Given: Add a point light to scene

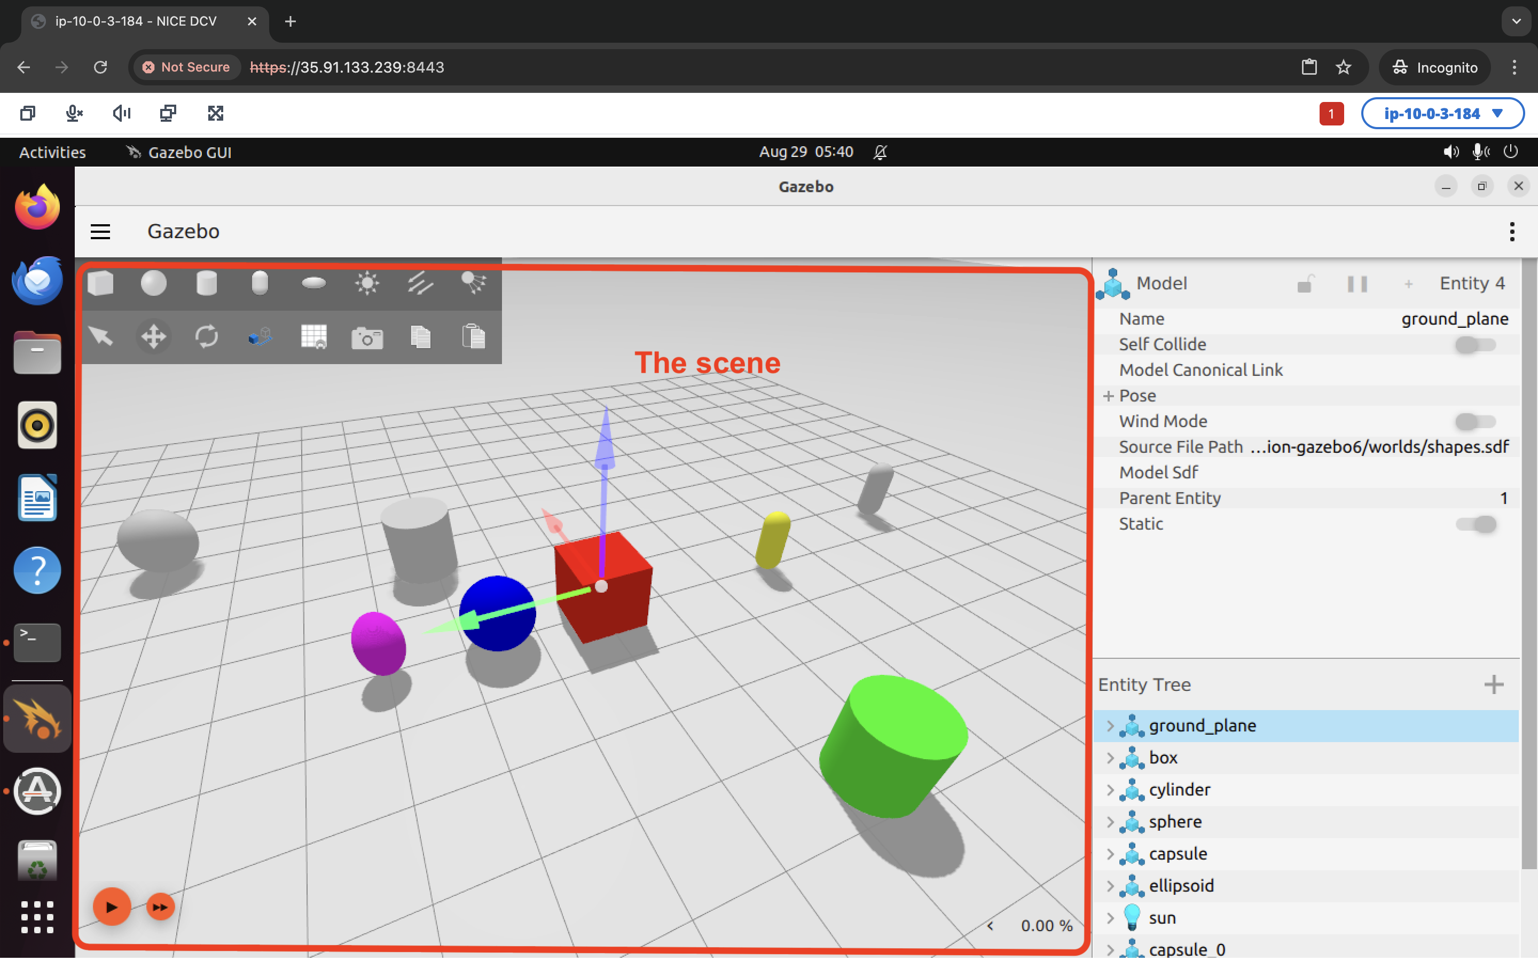Looking at the screenshot, I should (x=367, y=283).
